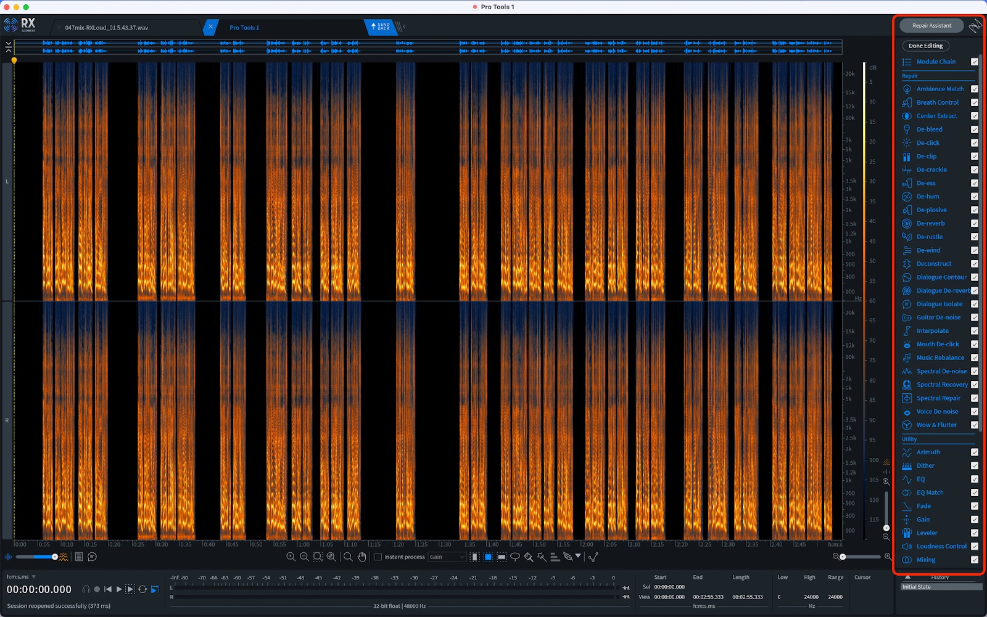Open the Breath Control module
987x617 pixels.
pos(937,103)
